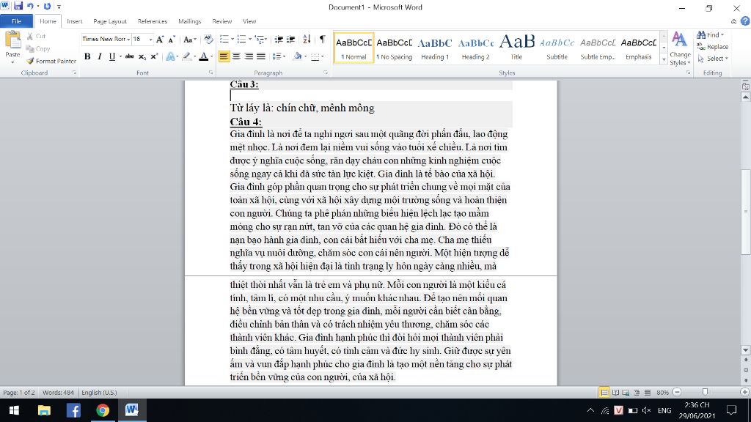Open Select dropdown in Editing
This screenshot has height=422, width=751.
point(713,59)
